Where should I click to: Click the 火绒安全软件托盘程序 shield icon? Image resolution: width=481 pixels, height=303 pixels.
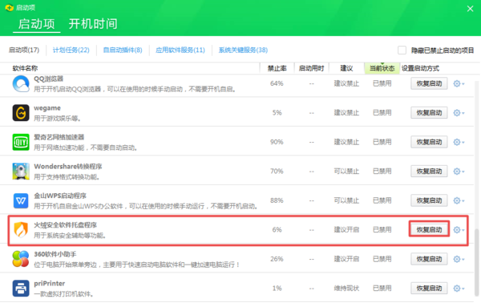tap(21, 230)
